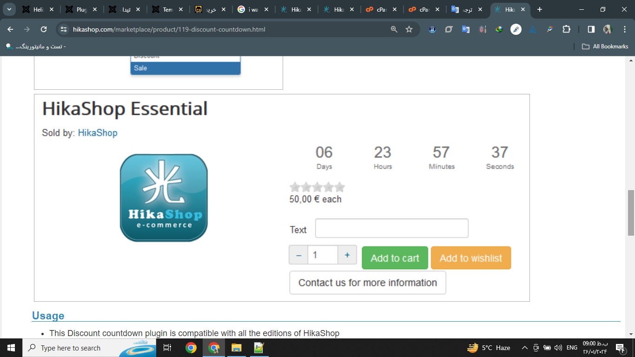Open Contact us for more information

368,283
